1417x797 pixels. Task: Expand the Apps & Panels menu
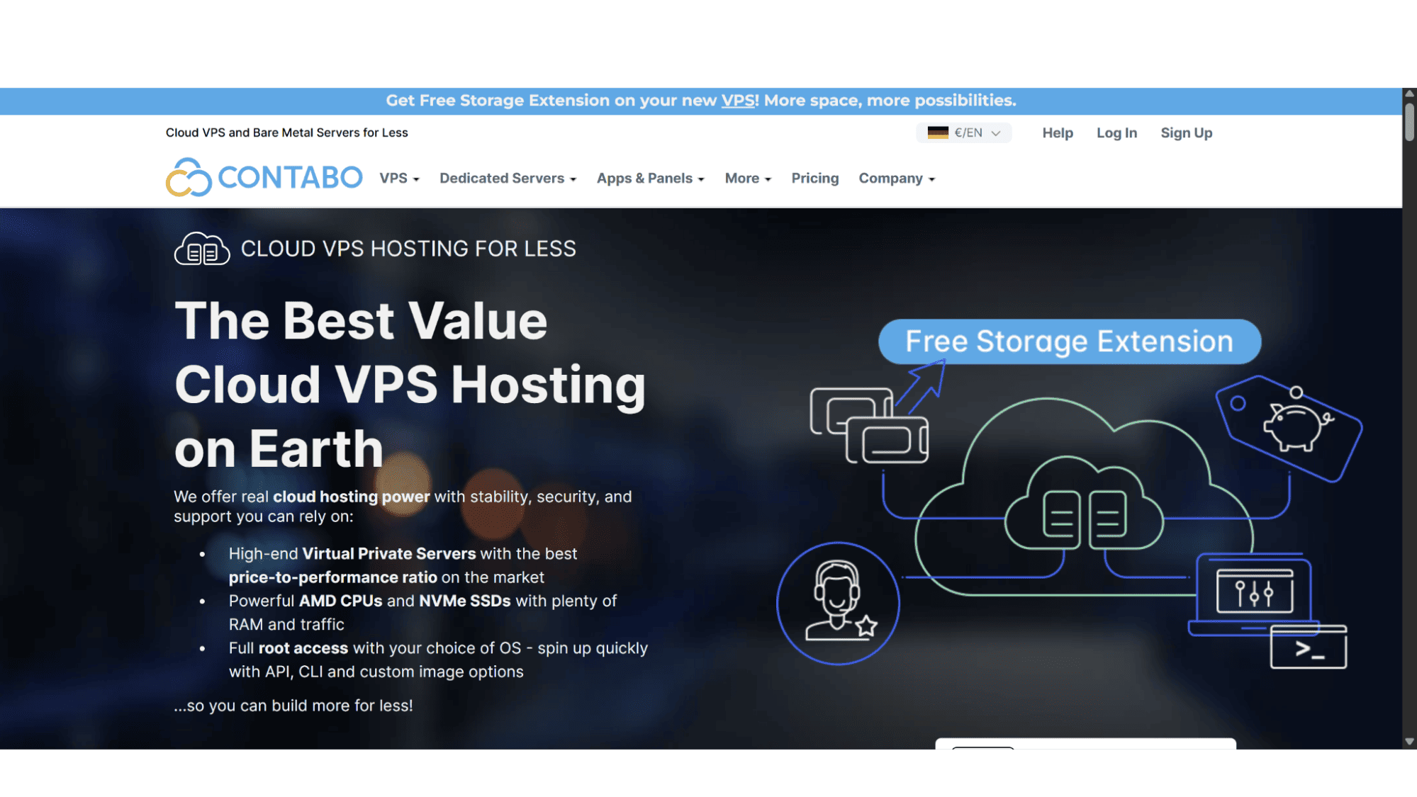pyautogui.click(x=650, y=179)
